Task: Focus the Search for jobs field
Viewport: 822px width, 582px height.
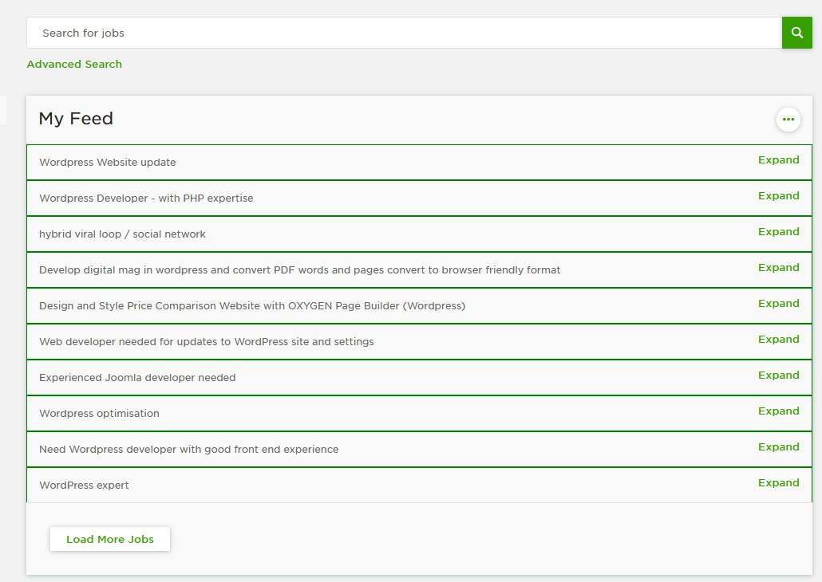Action: pyautogui.click(x=404, y=33)
